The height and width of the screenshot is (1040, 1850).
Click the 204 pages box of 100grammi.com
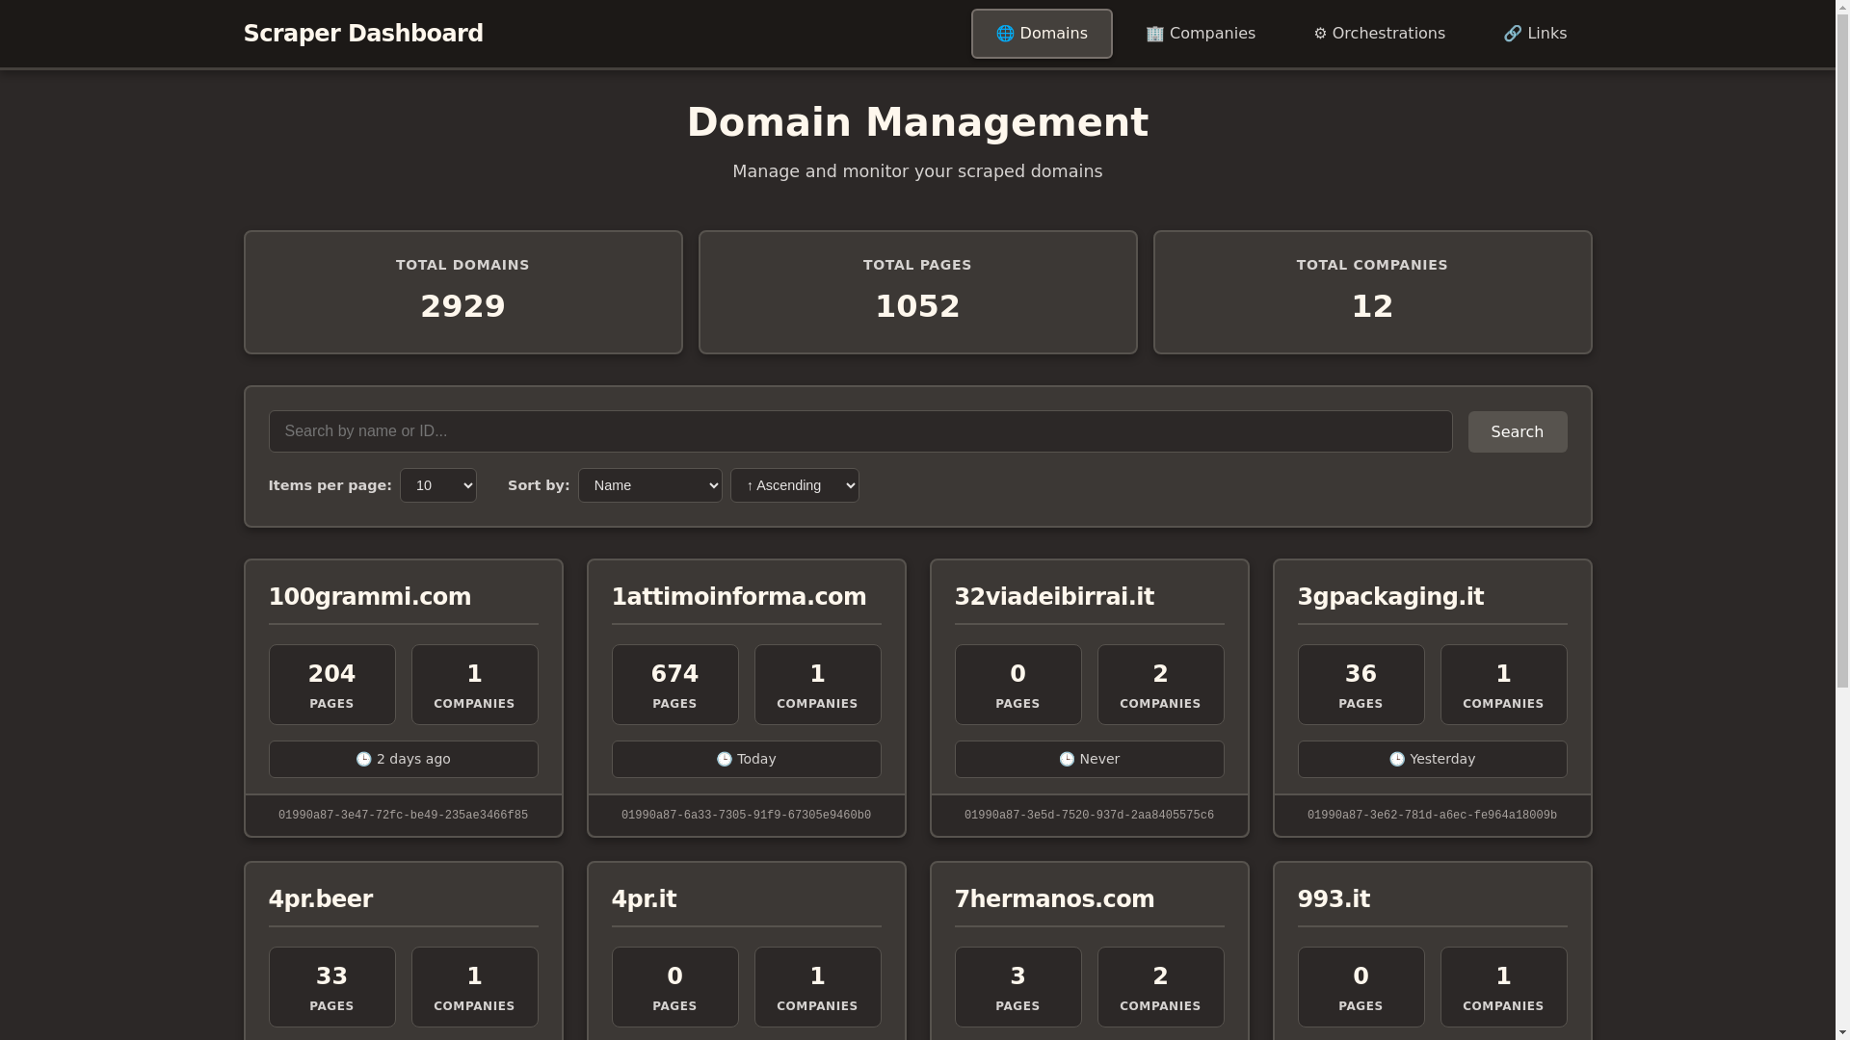click(331, 685)
